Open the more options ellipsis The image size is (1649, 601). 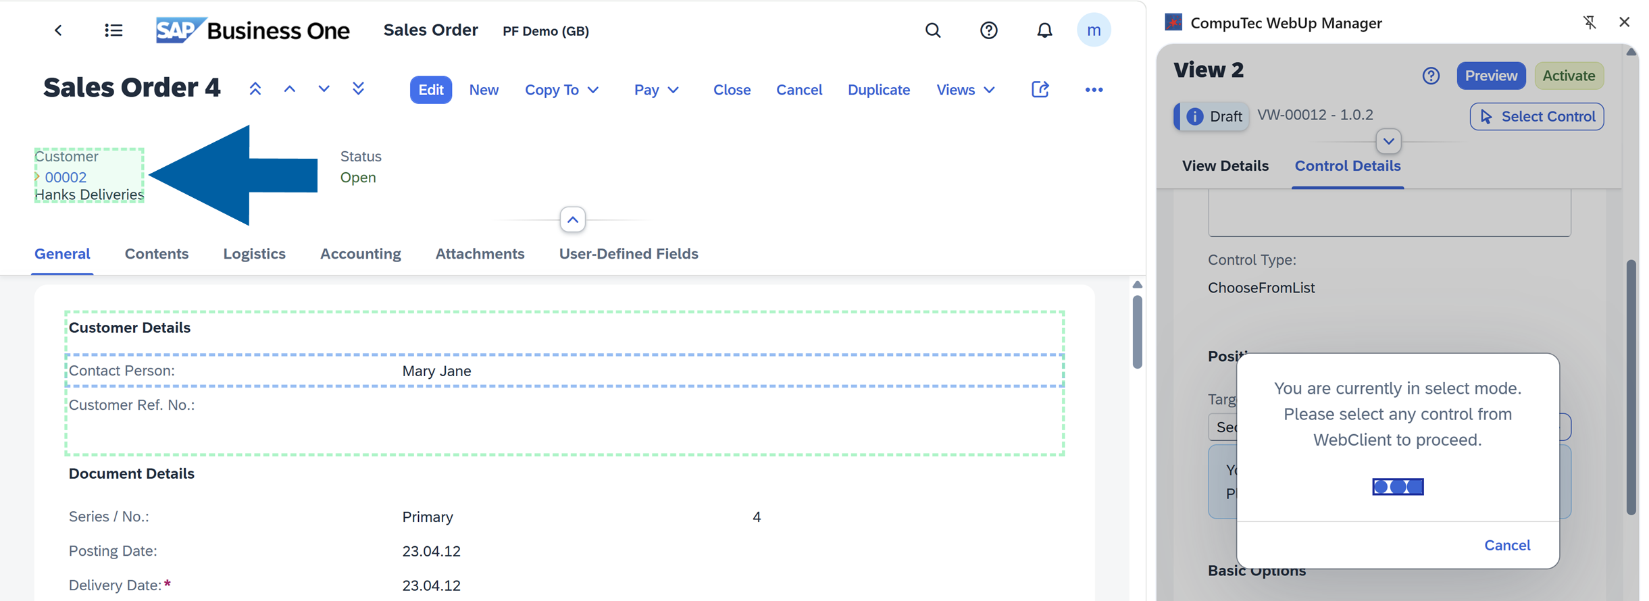coord(1094,90)
